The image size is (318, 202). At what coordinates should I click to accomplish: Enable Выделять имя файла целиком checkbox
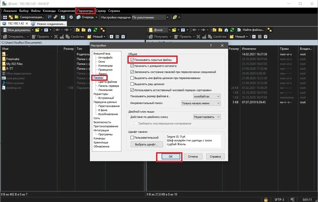(x=132, y=78)
